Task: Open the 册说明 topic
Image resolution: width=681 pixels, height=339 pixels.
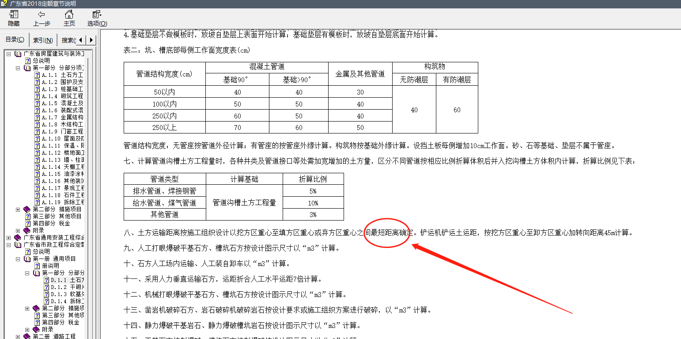Action: [x=50, y=266]
